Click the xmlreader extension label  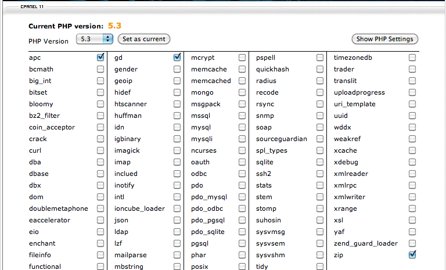(x=351, y=174)
